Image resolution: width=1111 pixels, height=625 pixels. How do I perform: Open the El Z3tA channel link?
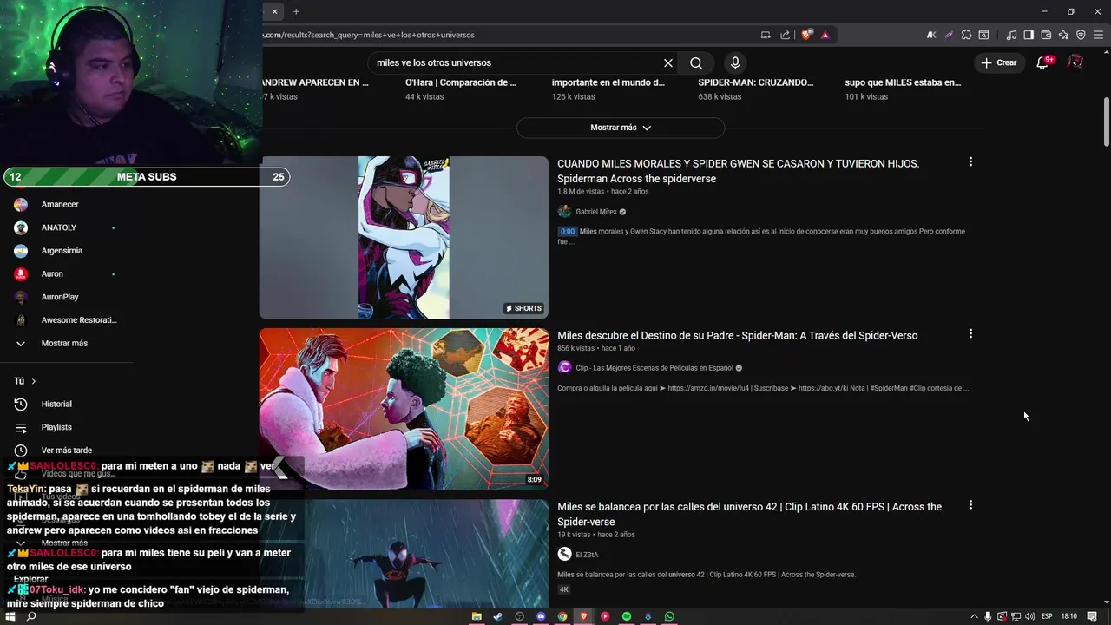(587, 555)
